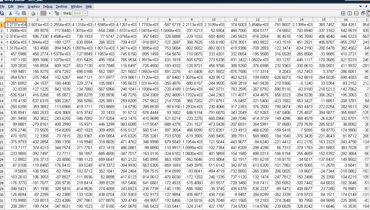This screenshot has height=210, width=370.
Task: Tile documents in a grid layout
Action: (344, 13)
